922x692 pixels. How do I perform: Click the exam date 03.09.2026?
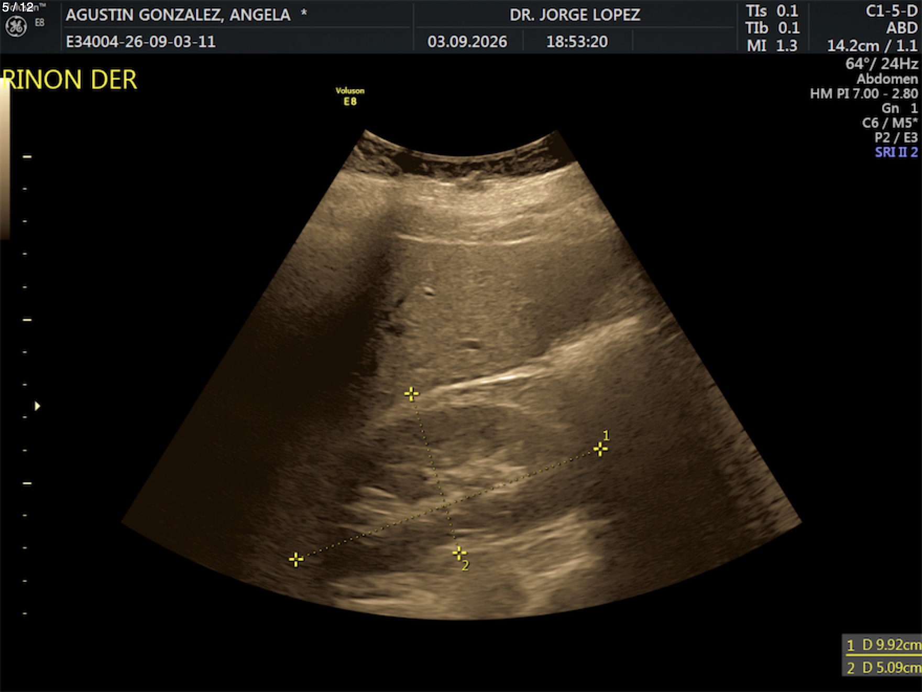coord(467,41)
